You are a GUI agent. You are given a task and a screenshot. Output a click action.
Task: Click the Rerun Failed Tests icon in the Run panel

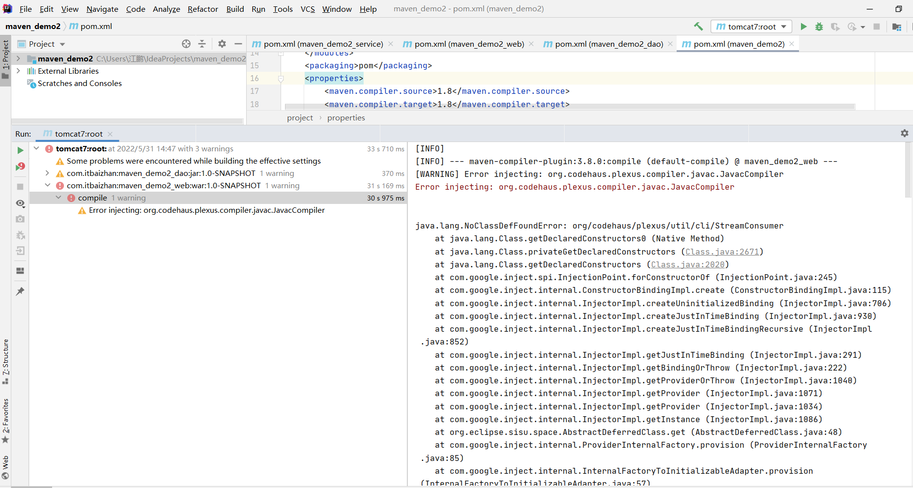pos(20,167)
